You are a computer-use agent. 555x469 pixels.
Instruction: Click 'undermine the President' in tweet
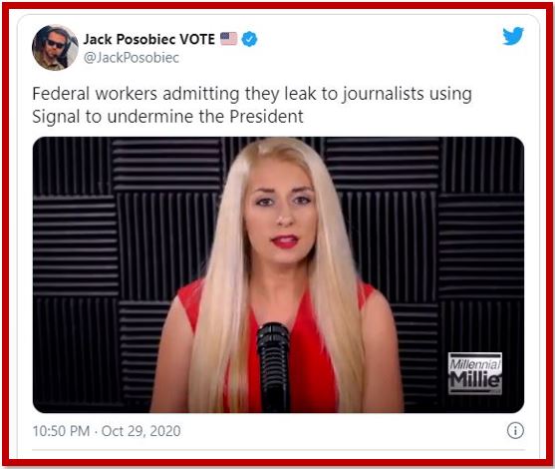[205, 117]
